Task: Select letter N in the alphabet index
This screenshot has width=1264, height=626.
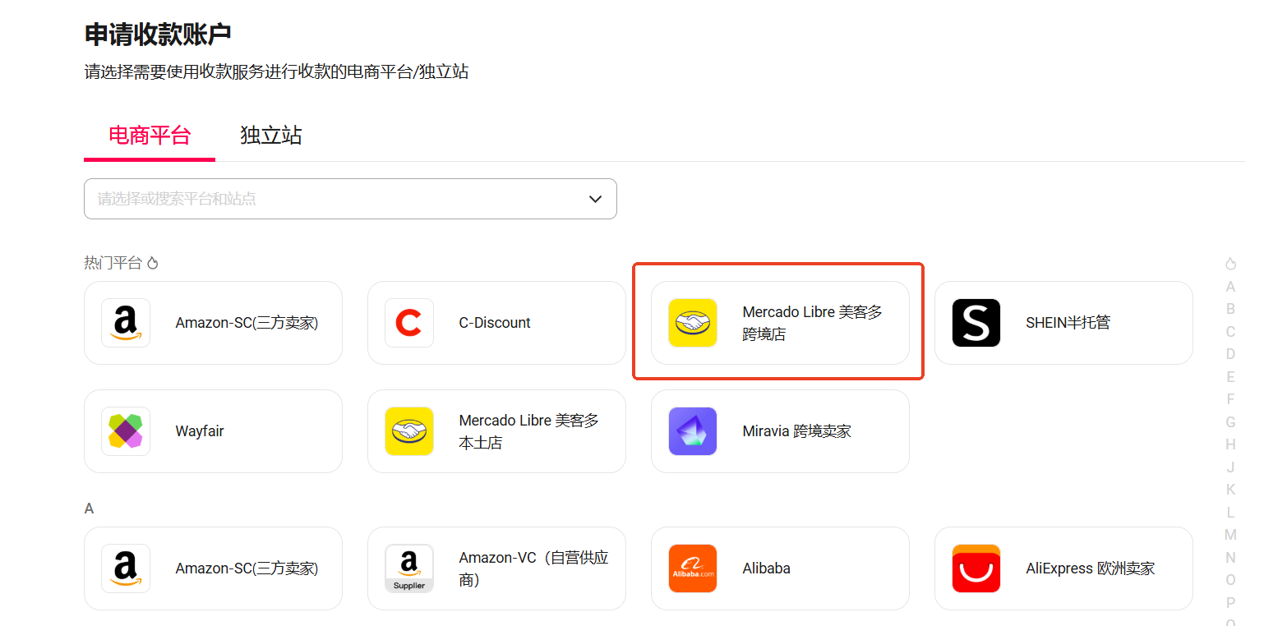Action: click(x=1230, y=558)
